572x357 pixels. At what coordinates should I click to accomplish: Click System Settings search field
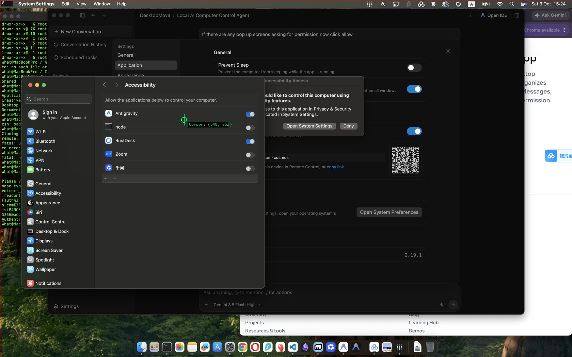pos(59,99)
